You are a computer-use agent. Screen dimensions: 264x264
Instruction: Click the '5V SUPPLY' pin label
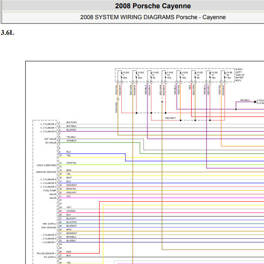pos(50,257)
